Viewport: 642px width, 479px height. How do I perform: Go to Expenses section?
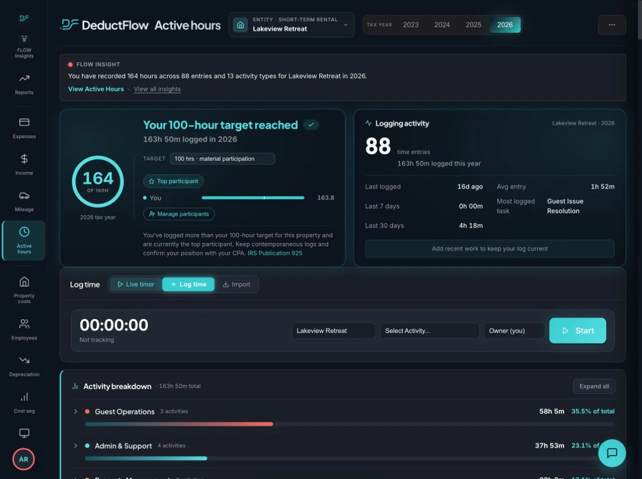coord(24,128)
